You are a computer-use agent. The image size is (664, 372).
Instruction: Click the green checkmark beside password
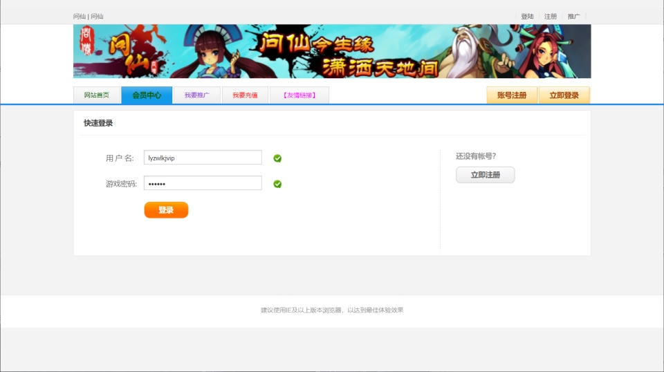pyautogui.click(x=277, y=184)
